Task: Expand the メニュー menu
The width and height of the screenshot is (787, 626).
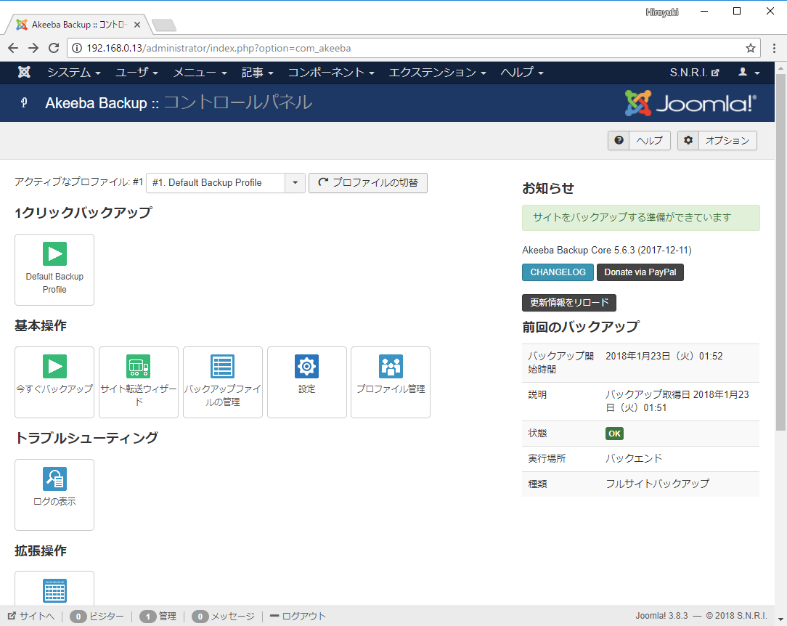Action: point(200,73)
